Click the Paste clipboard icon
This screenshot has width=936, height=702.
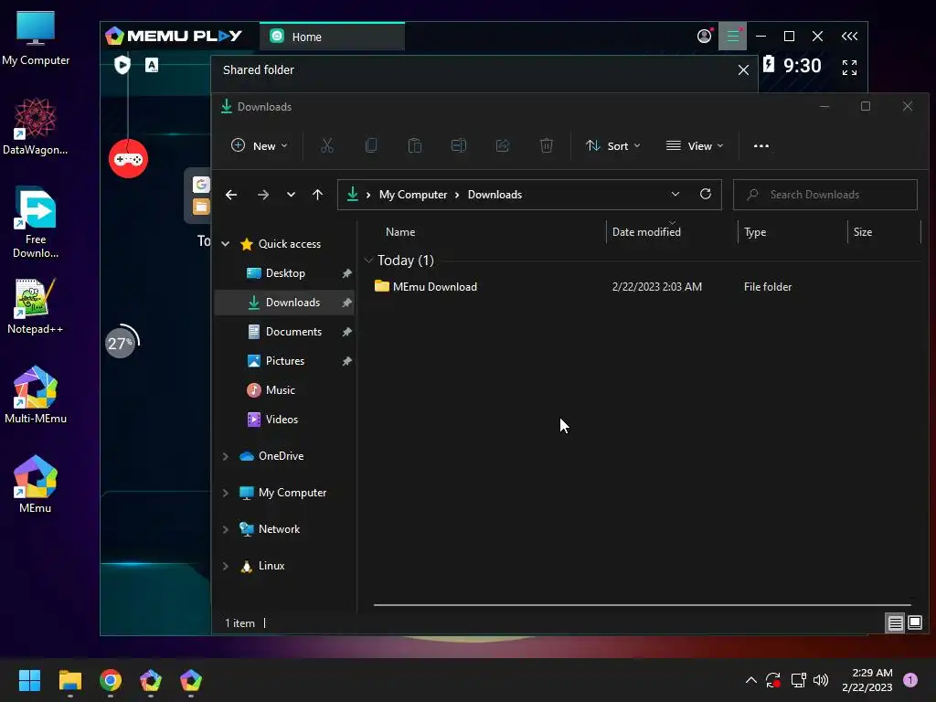415,145
